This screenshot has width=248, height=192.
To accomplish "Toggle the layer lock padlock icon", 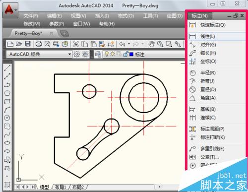I will pos(126,54).
